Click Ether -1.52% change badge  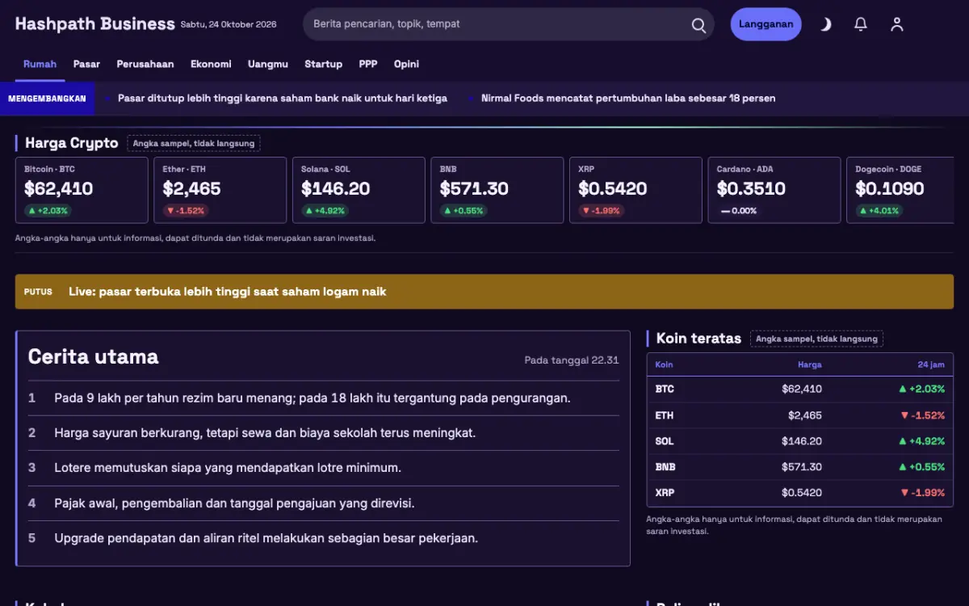185,211
